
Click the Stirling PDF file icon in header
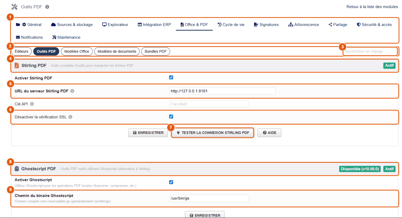17,66
